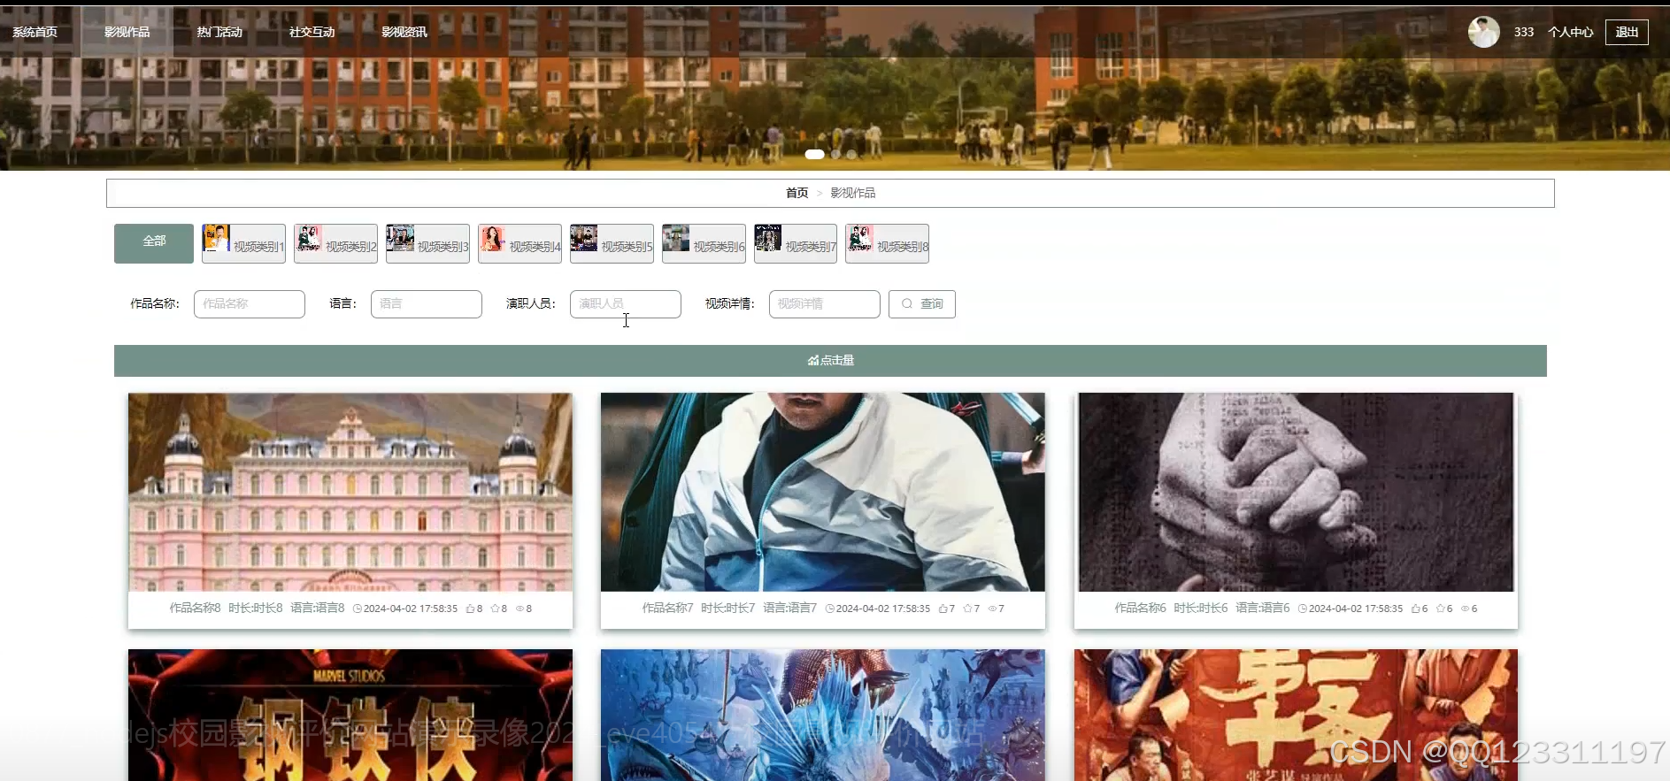Click the eye views icon for 作品名称6
Viewport: 1670px width, 781px height.
click(1465, 609)
